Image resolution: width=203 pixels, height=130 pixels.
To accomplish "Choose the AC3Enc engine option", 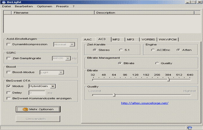I will (153, 50).
